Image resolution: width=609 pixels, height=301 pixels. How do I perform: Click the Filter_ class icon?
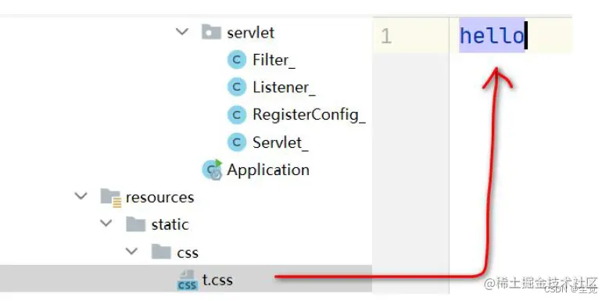[x=237, y=60]
